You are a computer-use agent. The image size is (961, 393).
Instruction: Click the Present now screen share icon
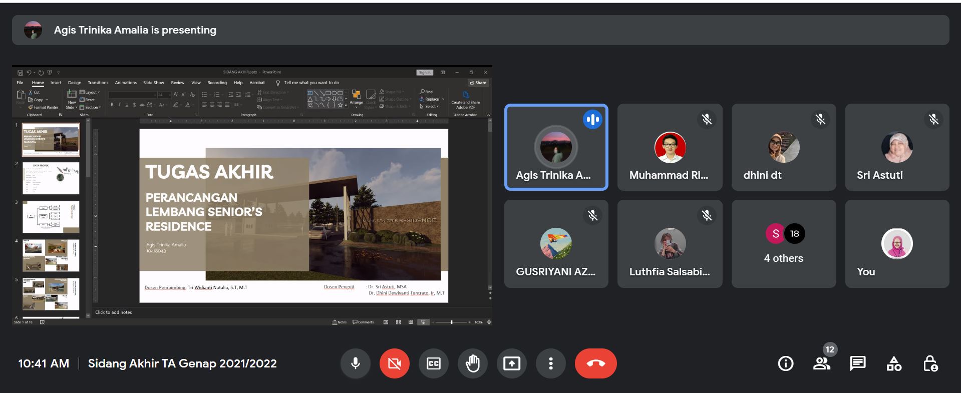coord(511,363)
